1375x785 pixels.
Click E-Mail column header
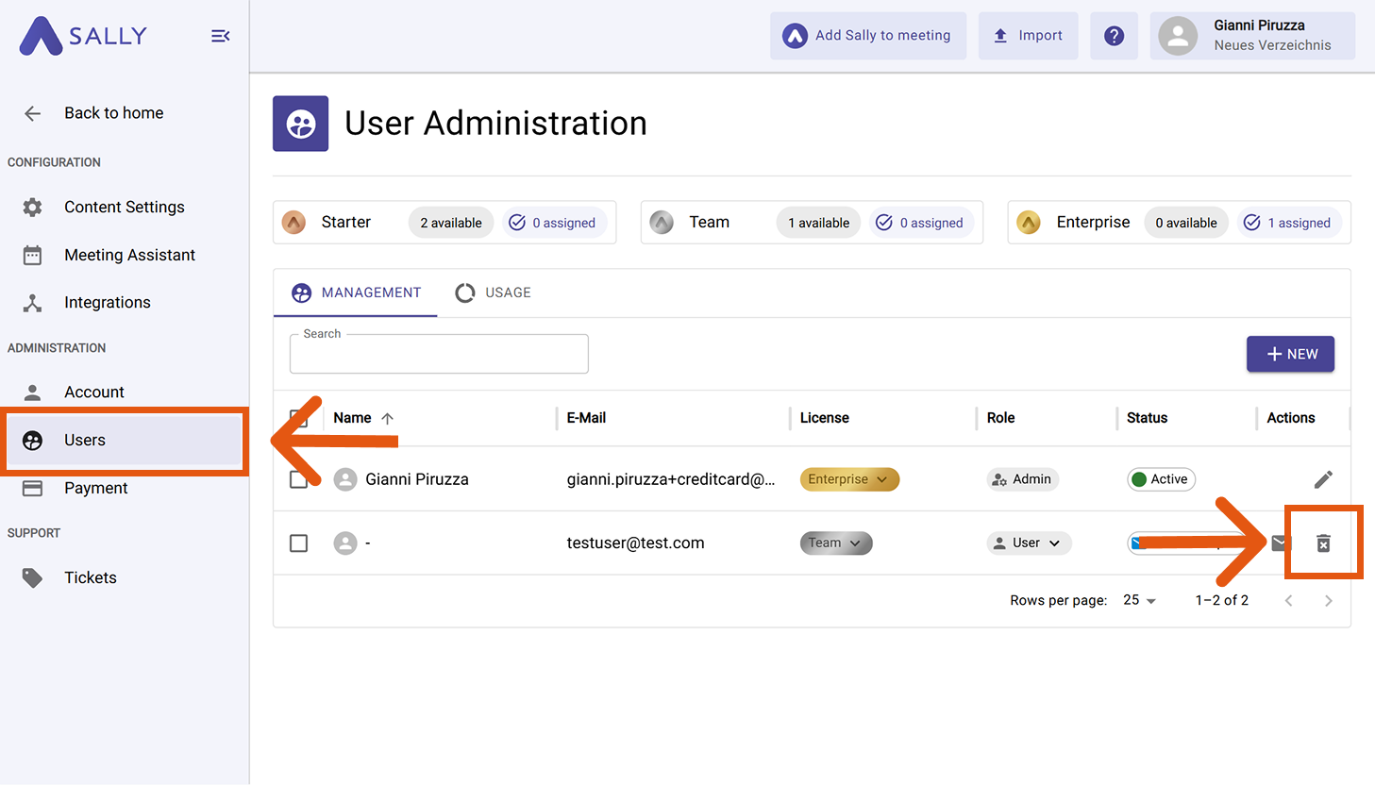tap(586, 418)
